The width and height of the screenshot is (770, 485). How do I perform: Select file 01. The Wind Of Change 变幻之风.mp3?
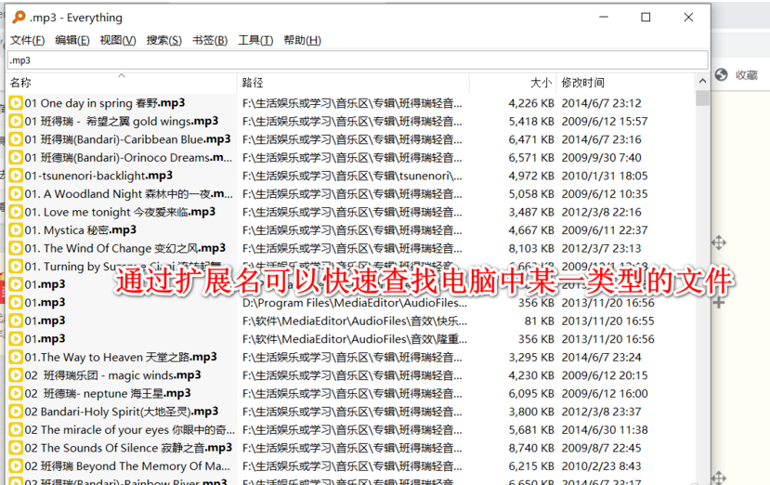pyautogui.click(x=125, y=248)
